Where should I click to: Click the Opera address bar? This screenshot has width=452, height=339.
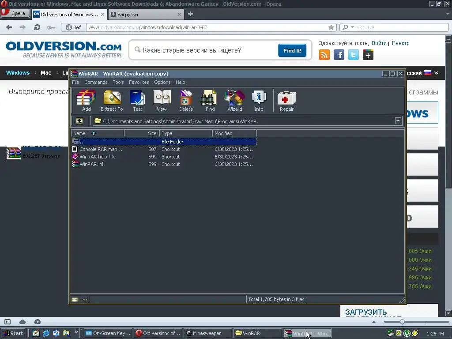click(x=207, y=27)
